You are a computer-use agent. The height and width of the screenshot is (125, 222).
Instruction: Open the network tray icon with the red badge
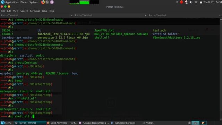(186, 2)
